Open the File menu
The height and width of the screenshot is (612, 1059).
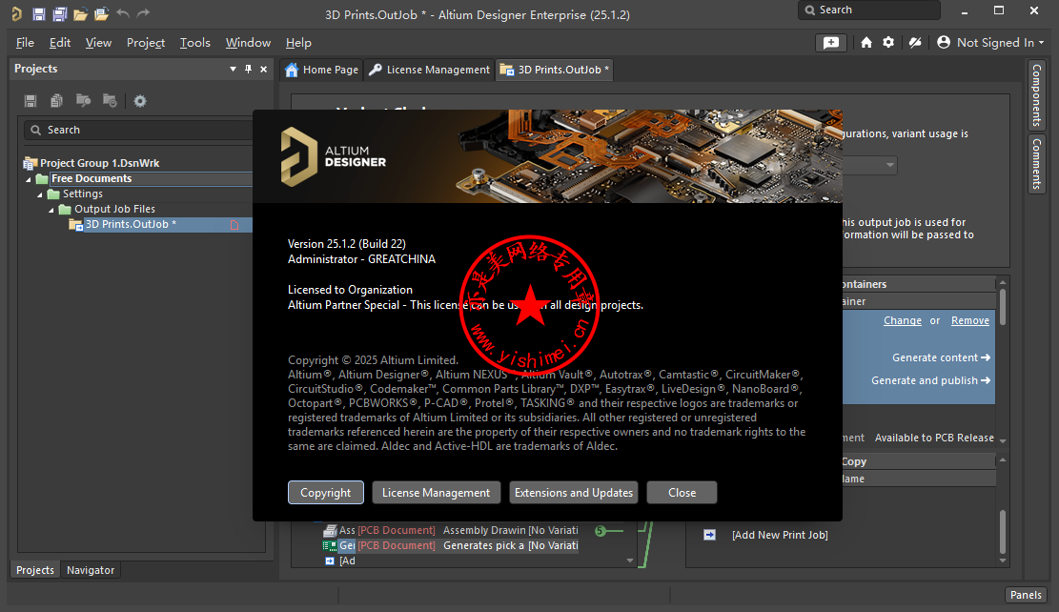coord(25,43)
